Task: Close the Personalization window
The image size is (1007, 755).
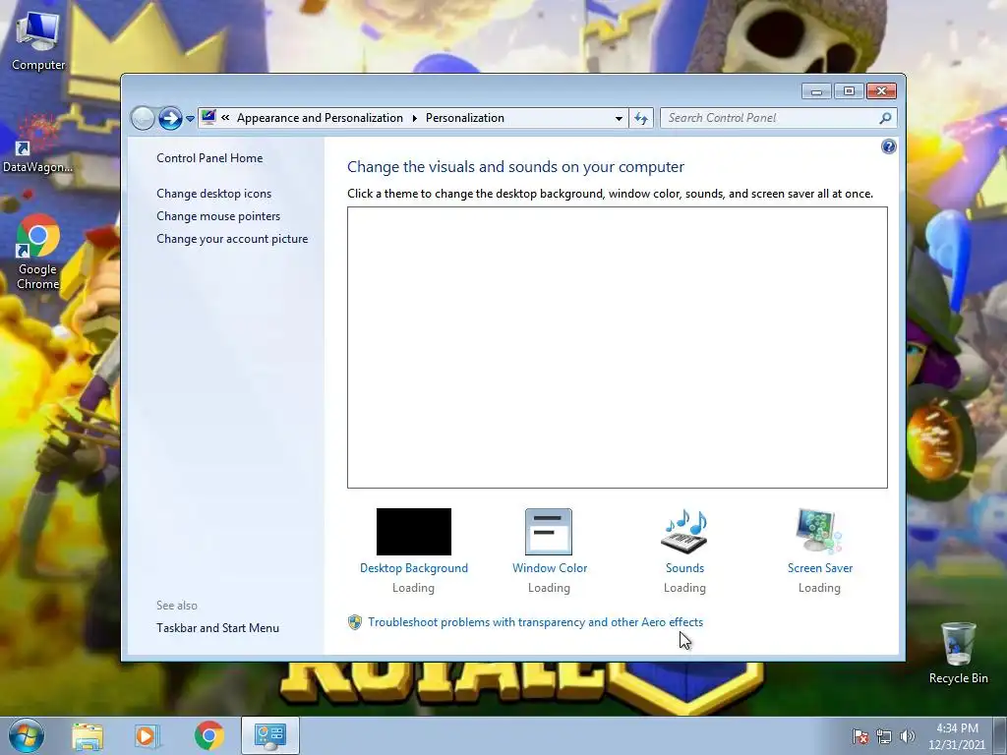Action: pyautogui.click(x=881, y=91)
